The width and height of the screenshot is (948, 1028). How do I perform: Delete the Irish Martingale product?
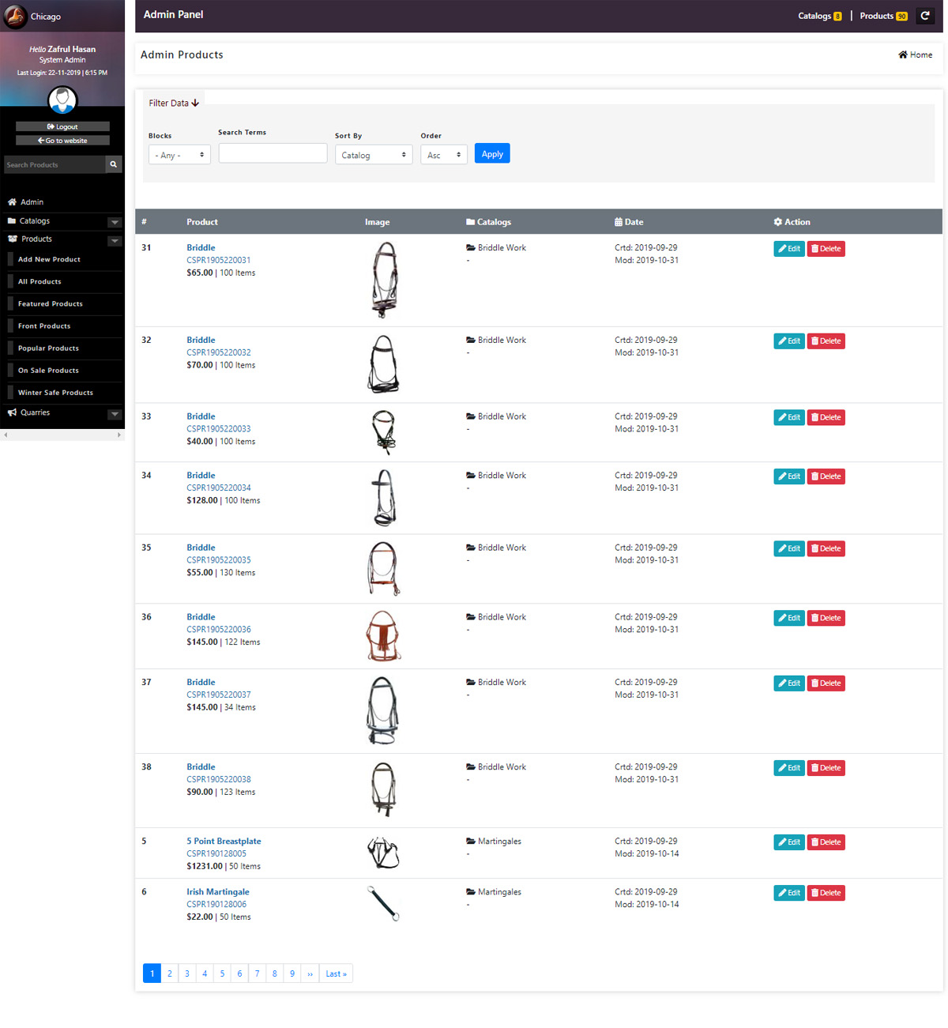[x=826, y=893]
